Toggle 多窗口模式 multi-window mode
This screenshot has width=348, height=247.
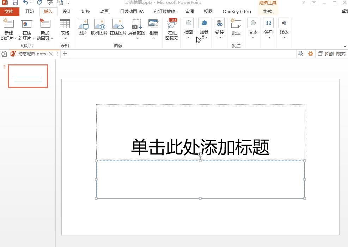(x=330, y=53)
